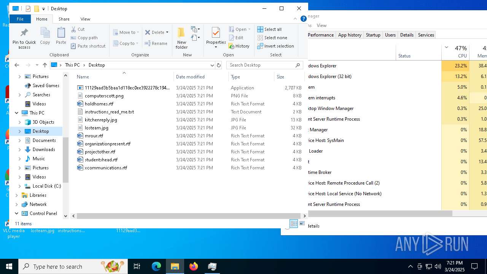The width and height of the screenshot is (487, 274).
Task: Click the Paste ribbon icon
Action: click(x=61, y=36)
